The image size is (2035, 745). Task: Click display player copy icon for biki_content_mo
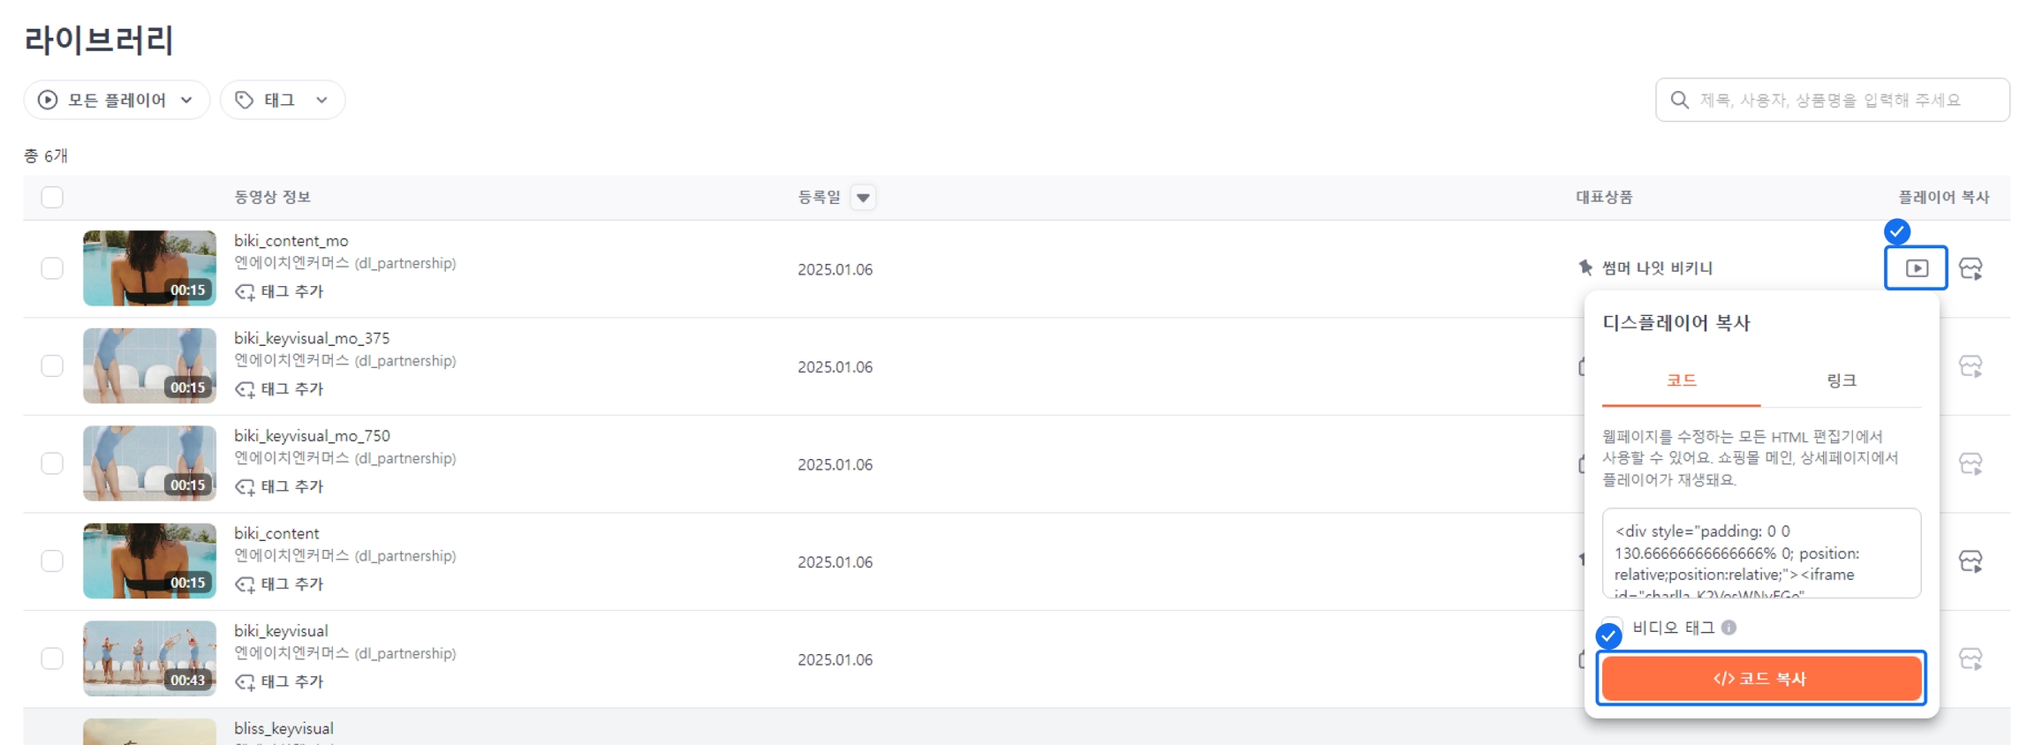point(1915,267)
